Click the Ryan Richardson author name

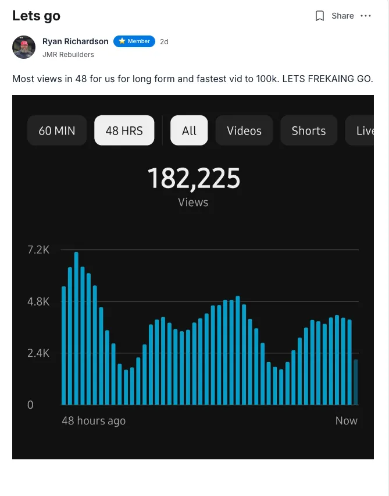point(76,41)
